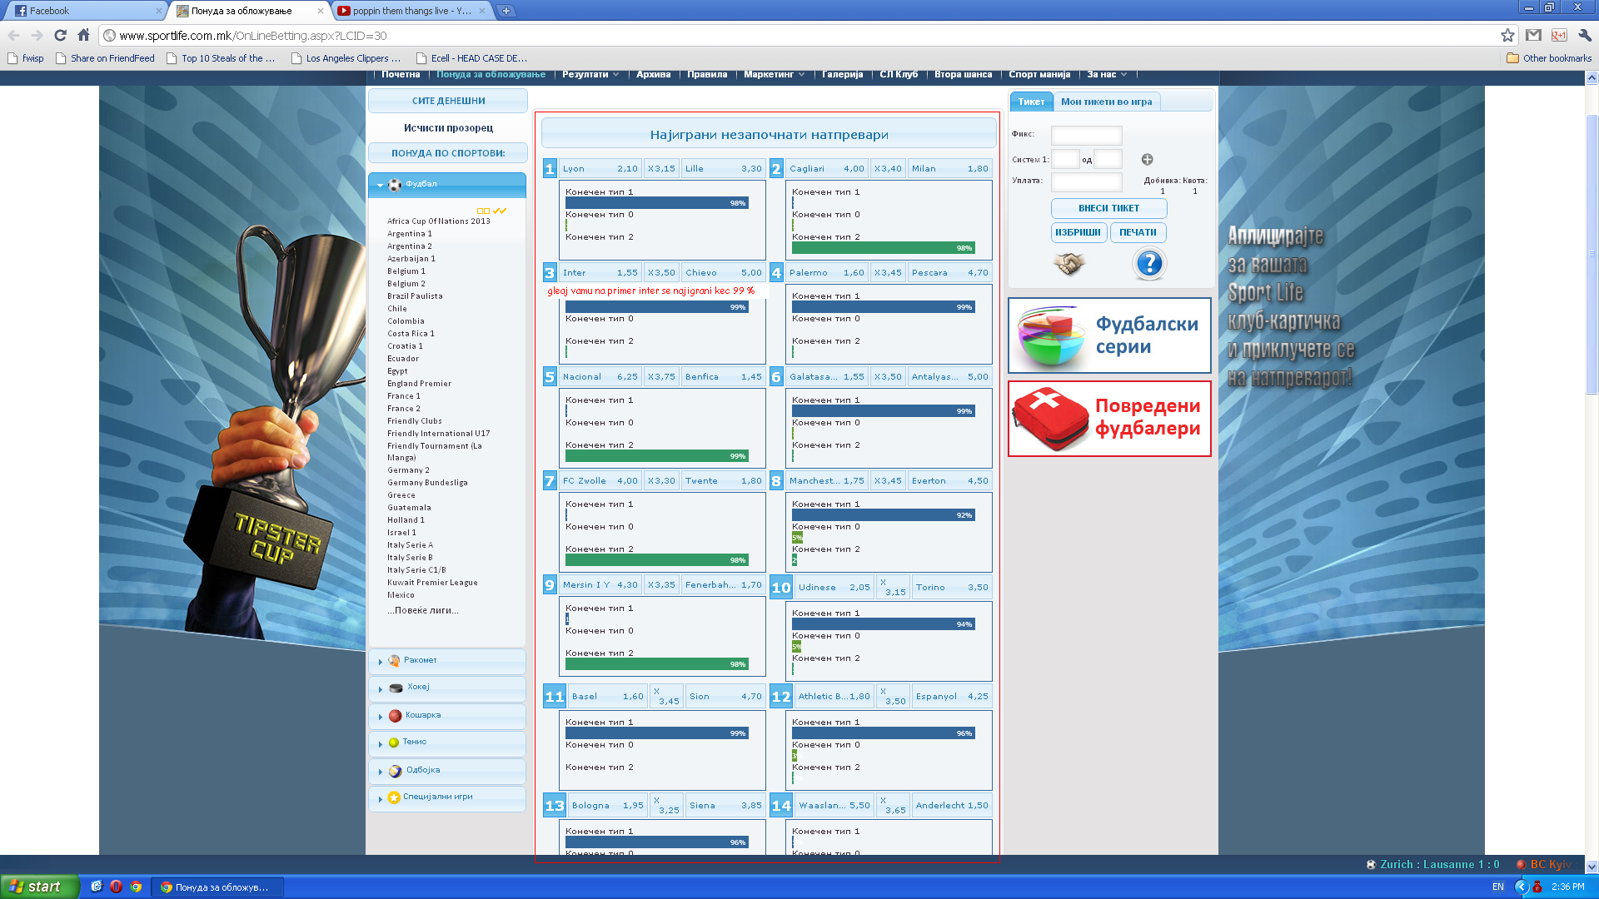This screenshot has height=899, width=1599.
Task: Open the За нас dropdown menu
Action: (1106, 75)
